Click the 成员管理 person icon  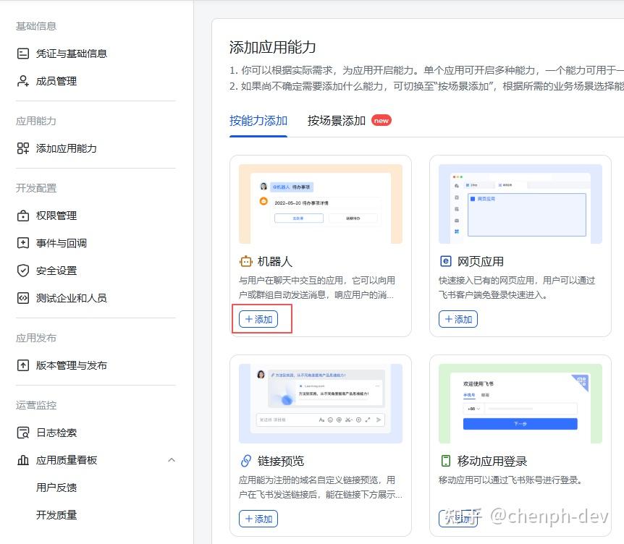pyautogui.click(x=23, y=81)
